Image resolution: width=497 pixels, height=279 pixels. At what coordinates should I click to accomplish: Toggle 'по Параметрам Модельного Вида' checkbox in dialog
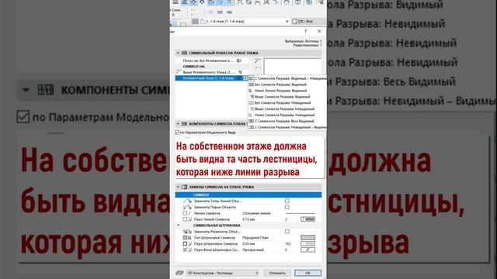tap(177, 133)
